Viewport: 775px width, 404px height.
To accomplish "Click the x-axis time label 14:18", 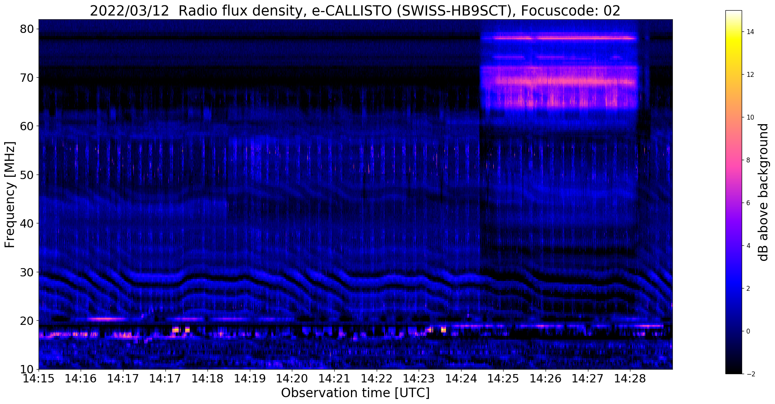I will pos(207,379).
